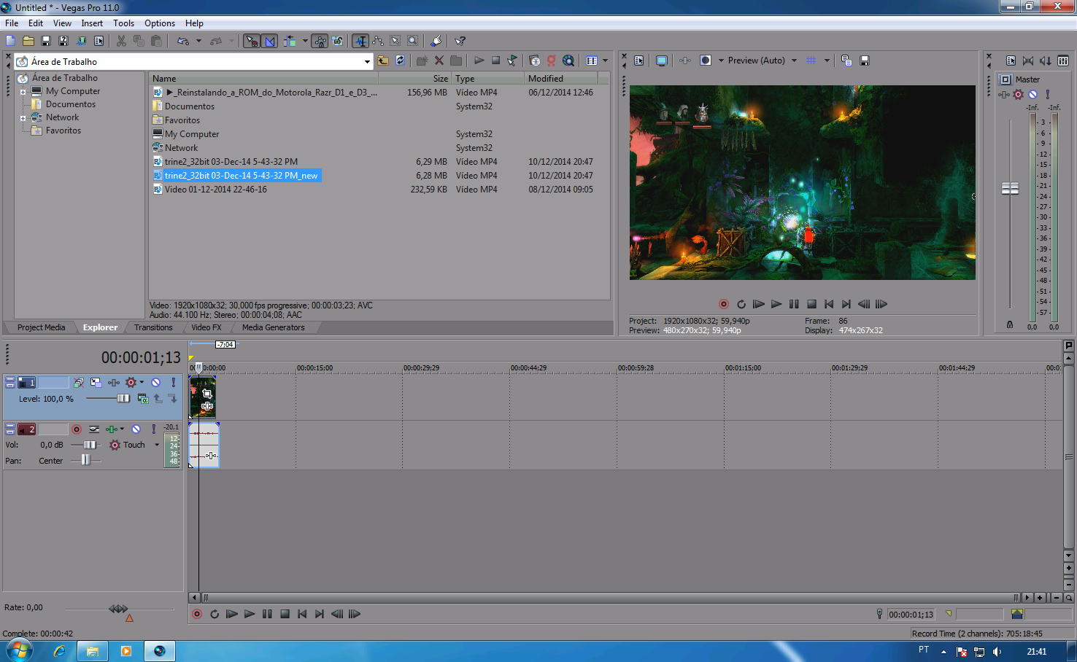Viewport: 1077px width, 662px height.
Task: Select trine2_32bit 03-Dec-14 5-43-32 PM file
Action: pos(231,162)
